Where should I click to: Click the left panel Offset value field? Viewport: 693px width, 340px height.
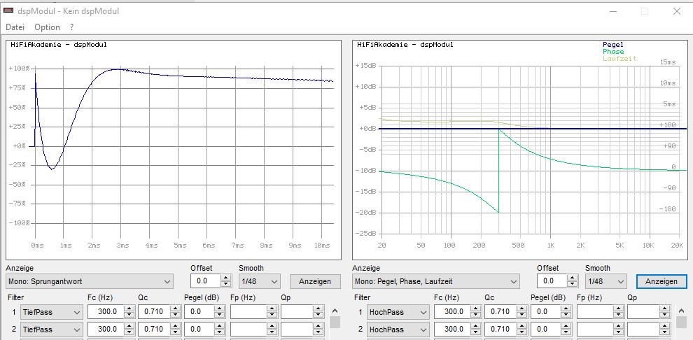pos(204,281)
